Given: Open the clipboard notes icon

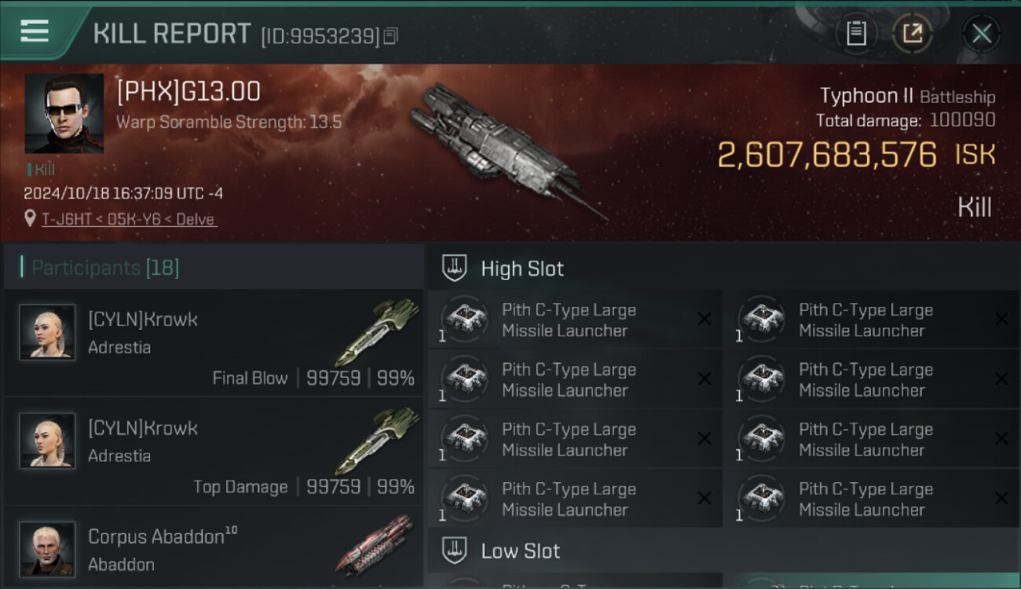Looking at the screenshot, I should click(856, 34).
